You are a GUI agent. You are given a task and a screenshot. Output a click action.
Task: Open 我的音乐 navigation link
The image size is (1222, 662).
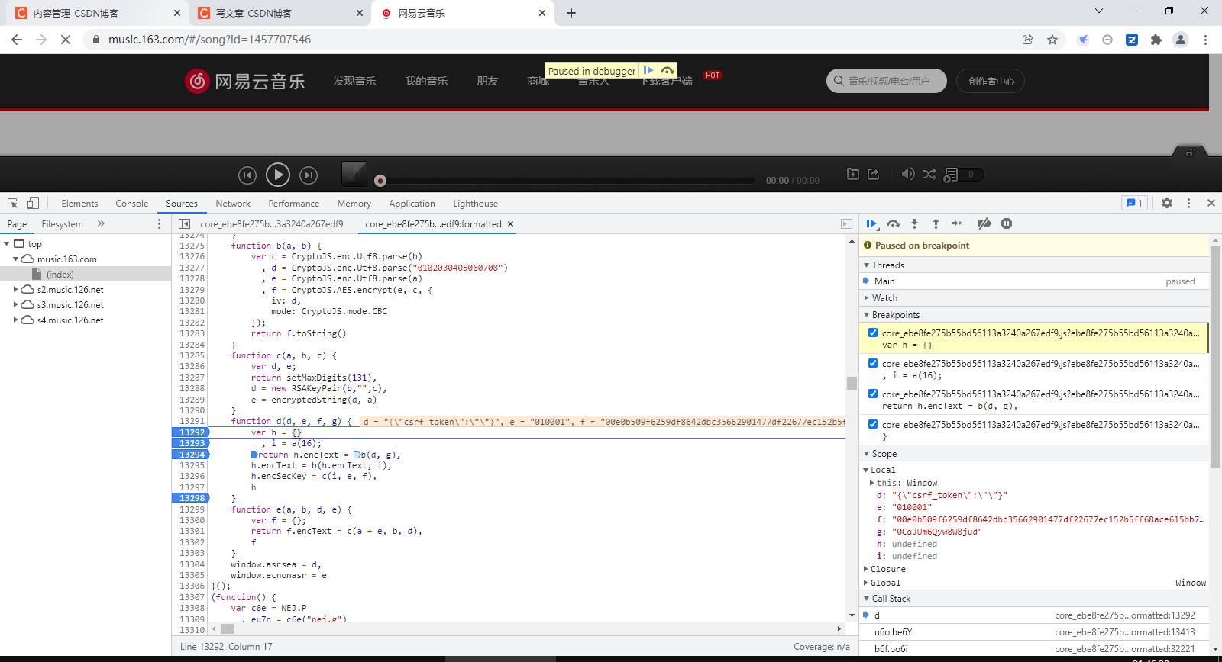click(x=426, y=81)
